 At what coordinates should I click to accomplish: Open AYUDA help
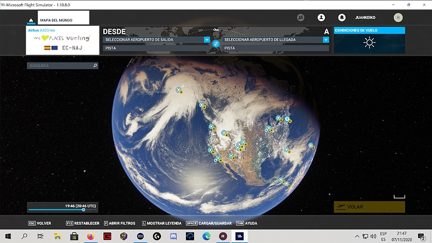[247, 223]
